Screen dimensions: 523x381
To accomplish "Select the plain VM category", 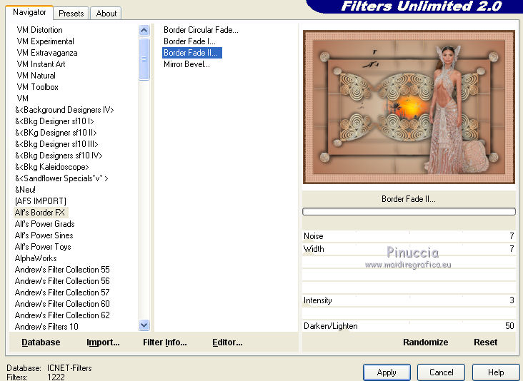I will click(x=23, y=98).
